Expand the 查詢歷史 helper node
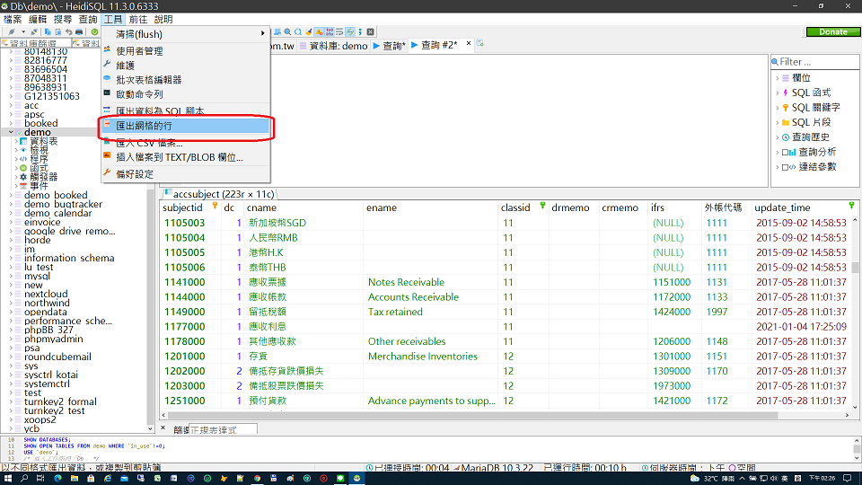Image resolution: width=862 pixels, height=485 pixels. coord(778,137)
